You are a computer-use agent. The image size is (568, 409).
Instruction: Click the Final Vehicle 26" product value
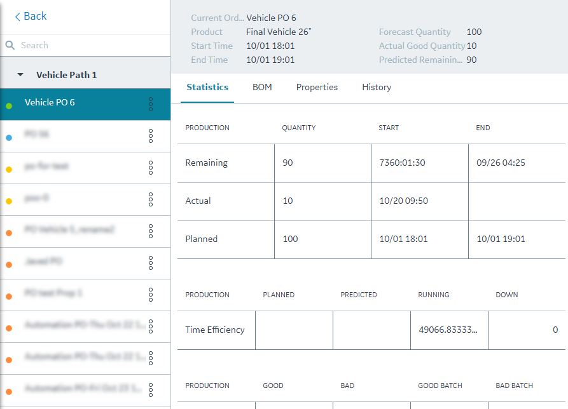click(279, 32)
